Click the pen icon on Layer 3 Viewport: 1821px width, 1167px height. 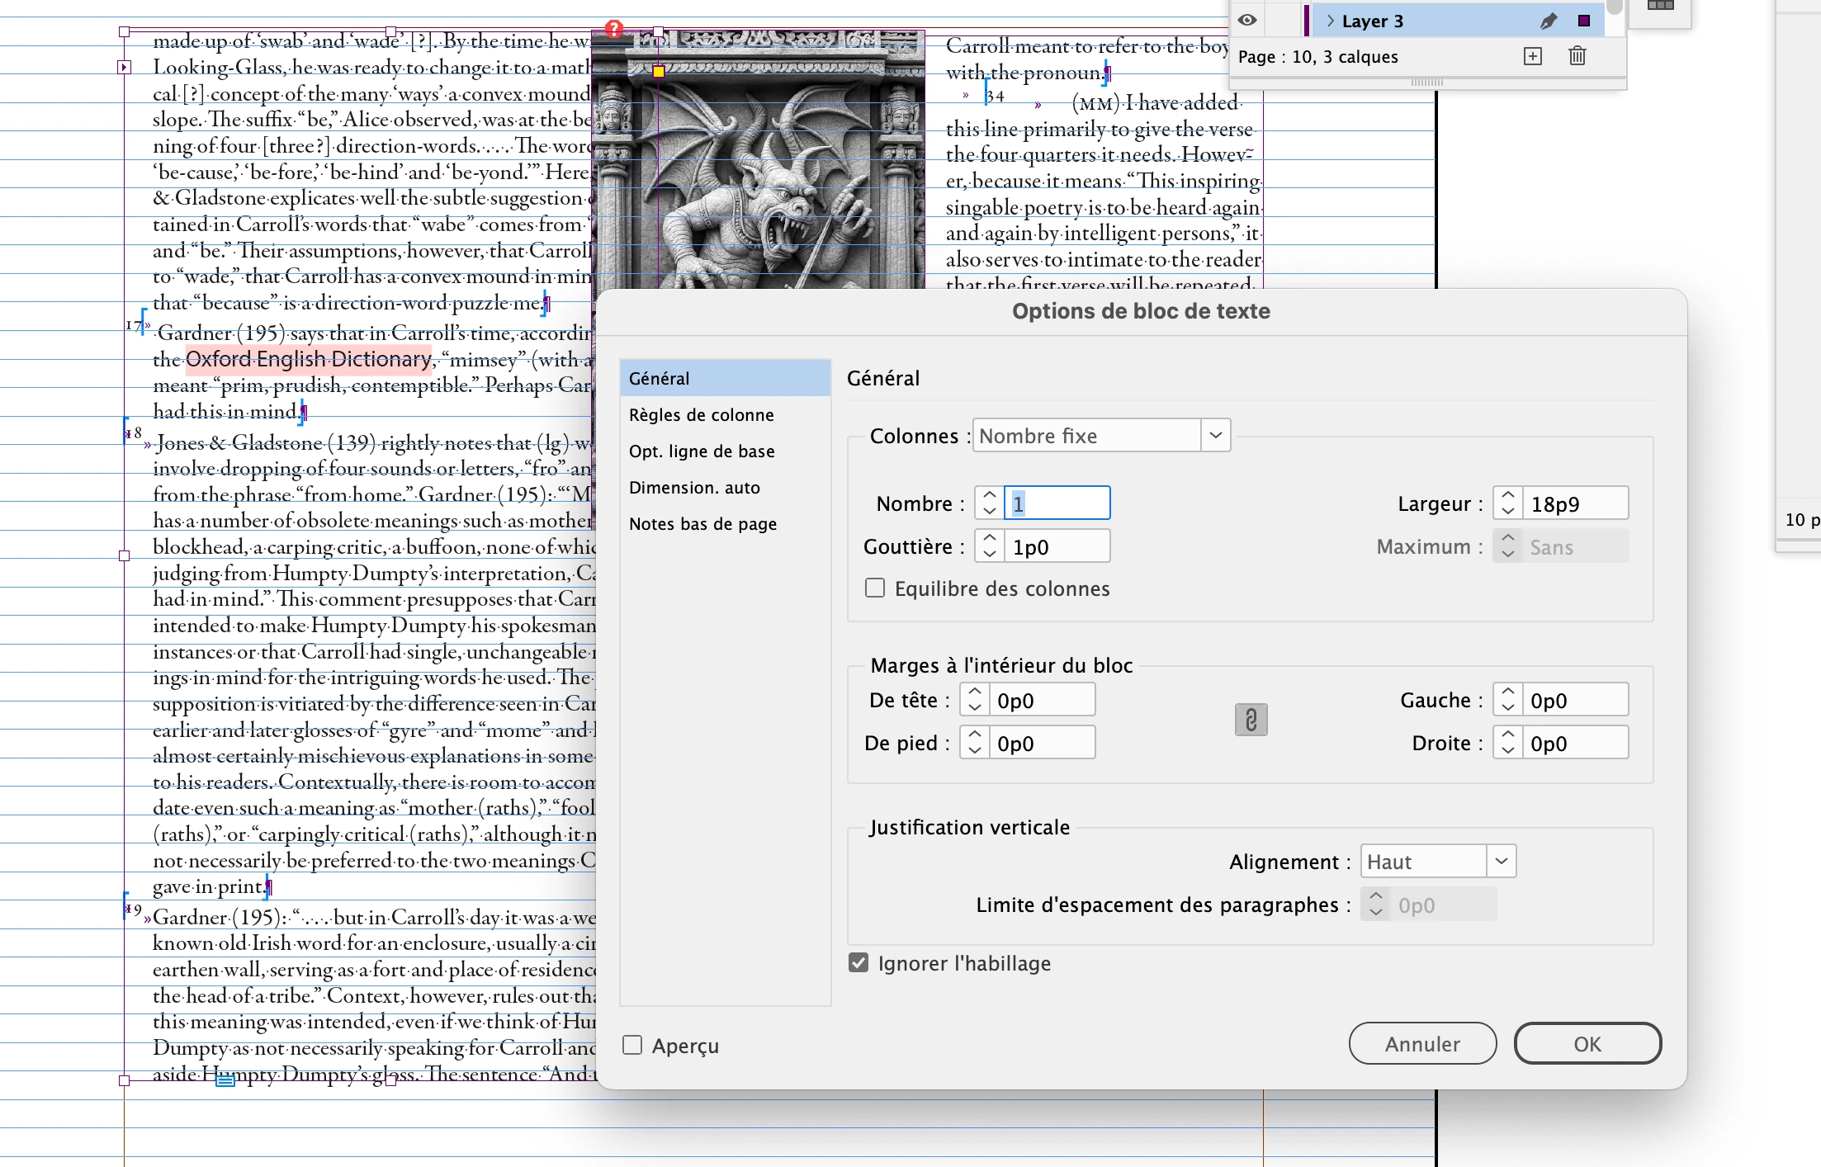[1548, 21]
